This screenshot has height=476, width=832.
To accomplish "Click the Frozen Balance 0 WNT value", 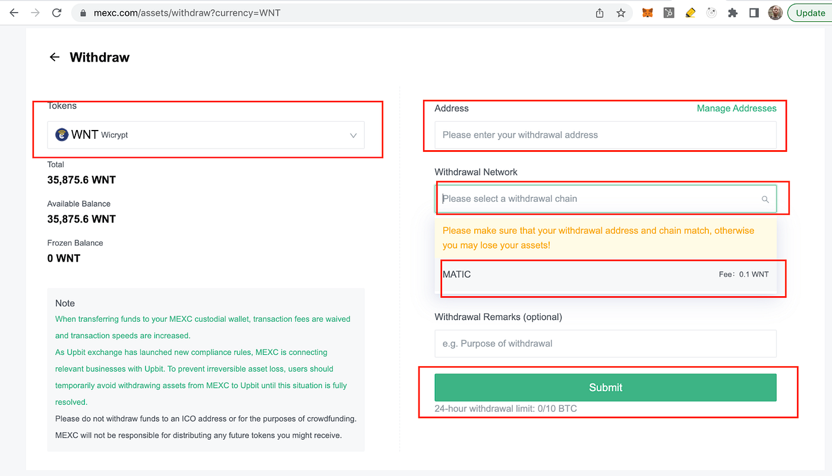I will pyautogui.click(x=64, y=258).
